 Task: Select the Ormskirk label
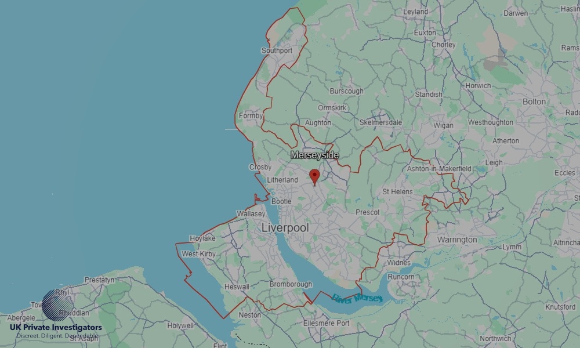[x=332, y=108]
